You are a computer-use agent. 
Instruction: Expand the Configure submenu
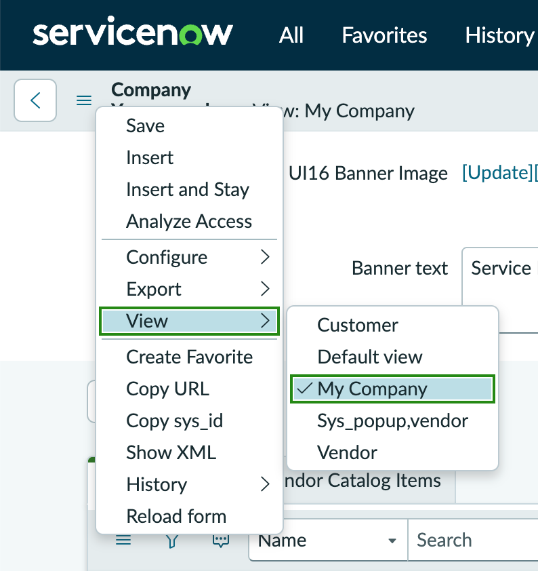[189, 258]
